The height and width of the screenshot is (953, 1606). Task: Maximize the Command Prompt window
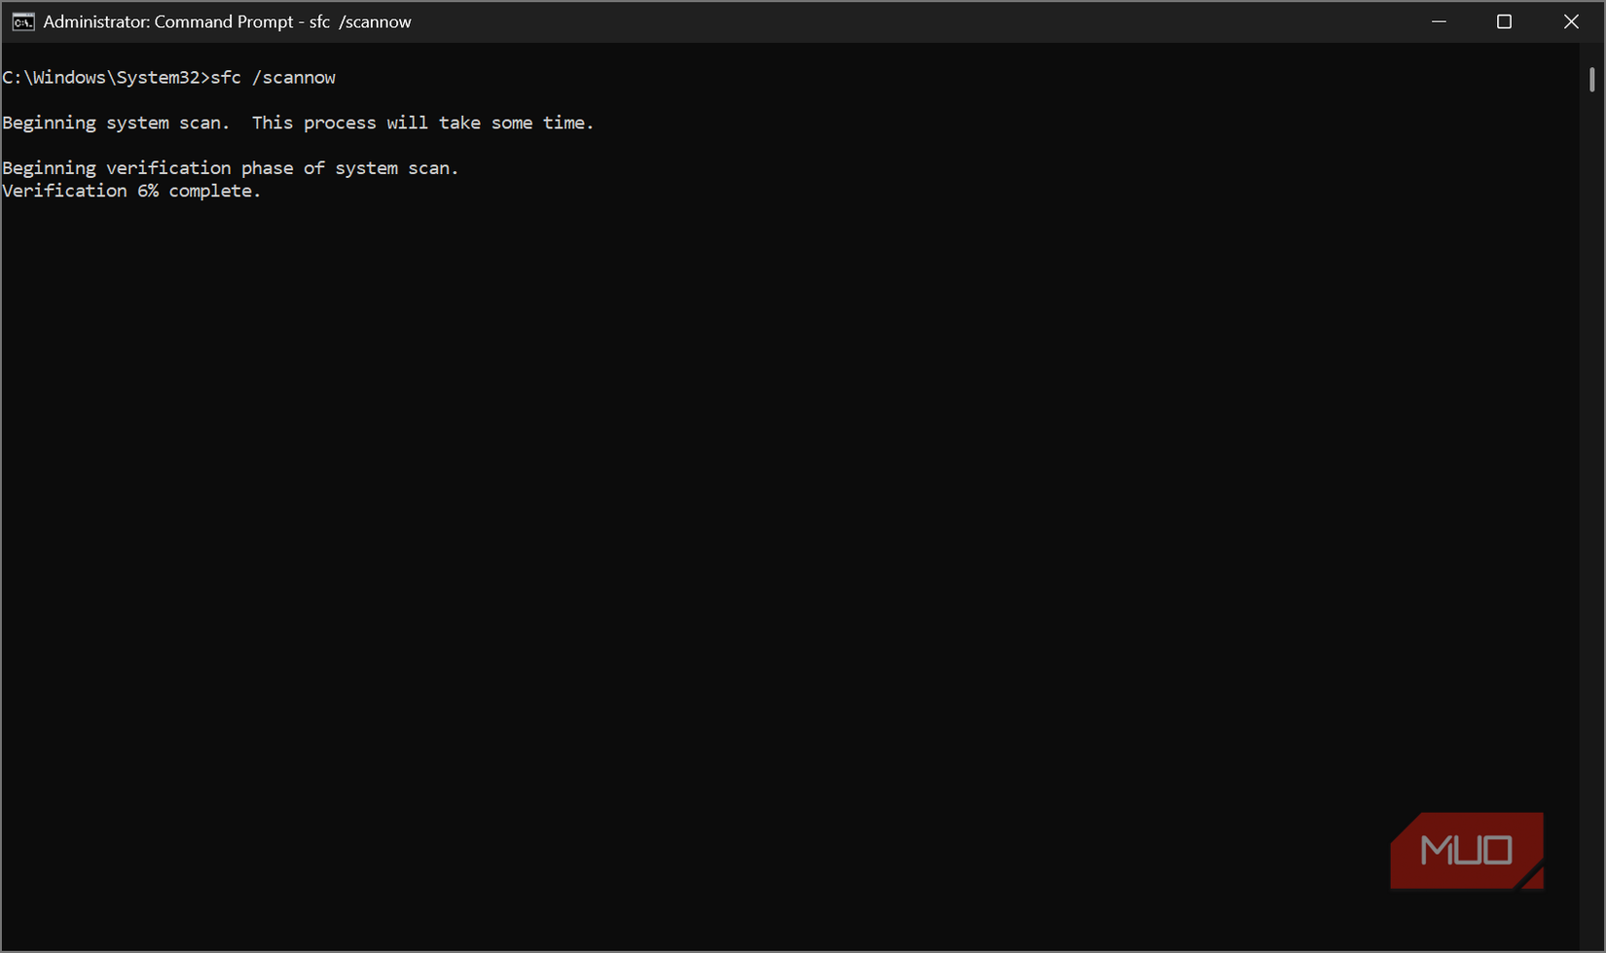tap(1504, 21)
